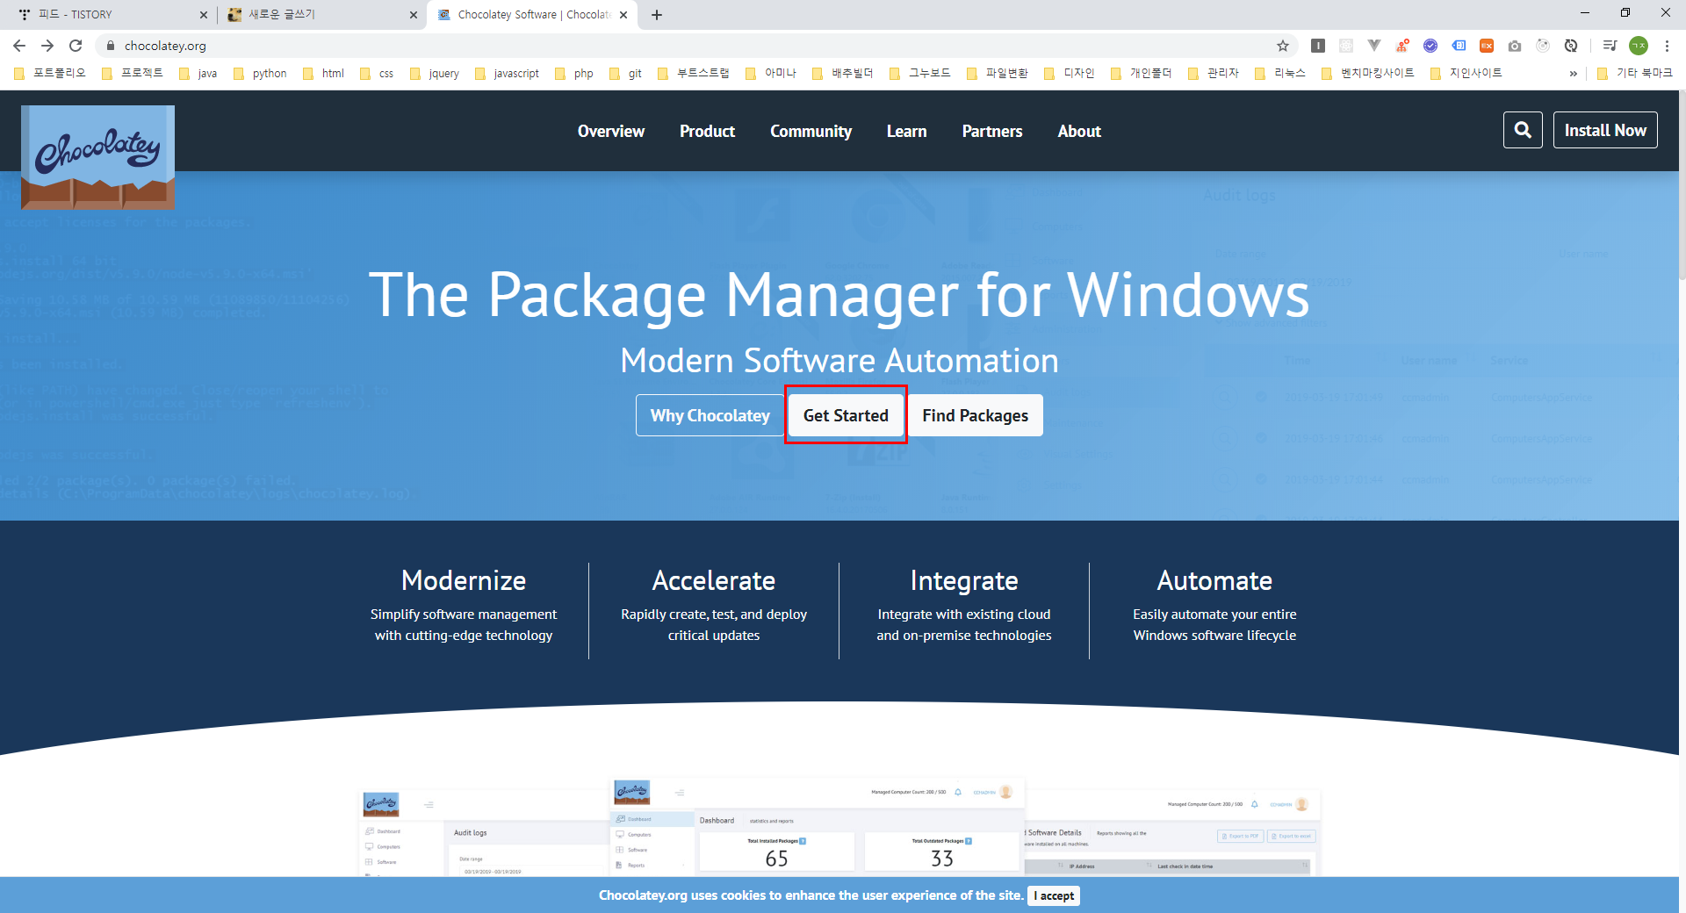
Task: Open the Product navigation menu
Action: tap(707, 131)
